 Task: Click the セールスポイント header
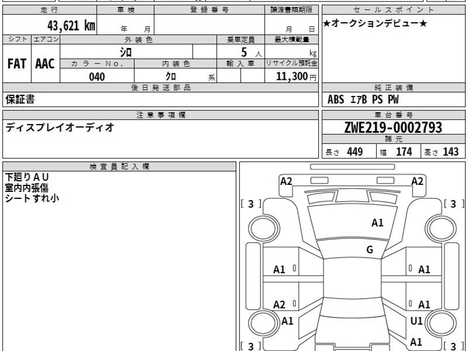(394, 10)
